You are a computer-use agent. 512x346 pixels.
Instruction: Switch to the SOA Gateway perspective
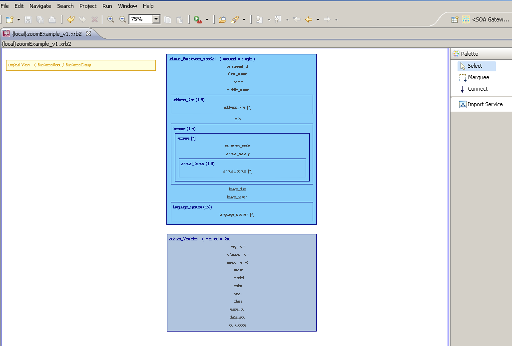coord(486,19)
